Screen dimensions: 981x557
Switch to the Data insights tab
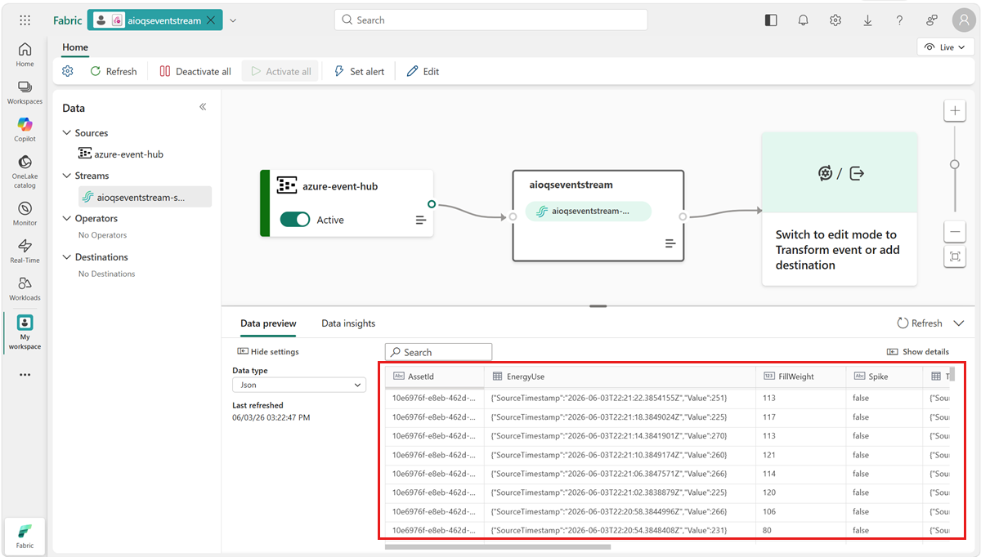click(348, 323)
